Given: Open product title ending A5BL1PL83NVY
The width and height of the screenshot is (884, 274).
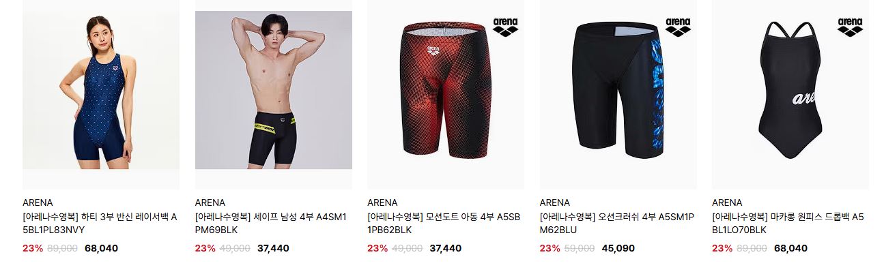Looking at the screenshot, I should pyautogui.click(x=100, y=224).
